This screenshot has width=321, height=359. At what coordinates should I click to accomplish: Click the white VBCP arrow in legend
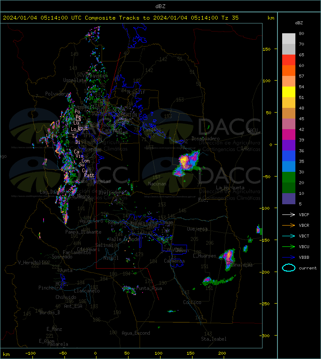pyautogui.click(x=289, y=214)
